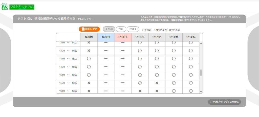Refresh calendar with 最新に更新 button

pos(89,29)
